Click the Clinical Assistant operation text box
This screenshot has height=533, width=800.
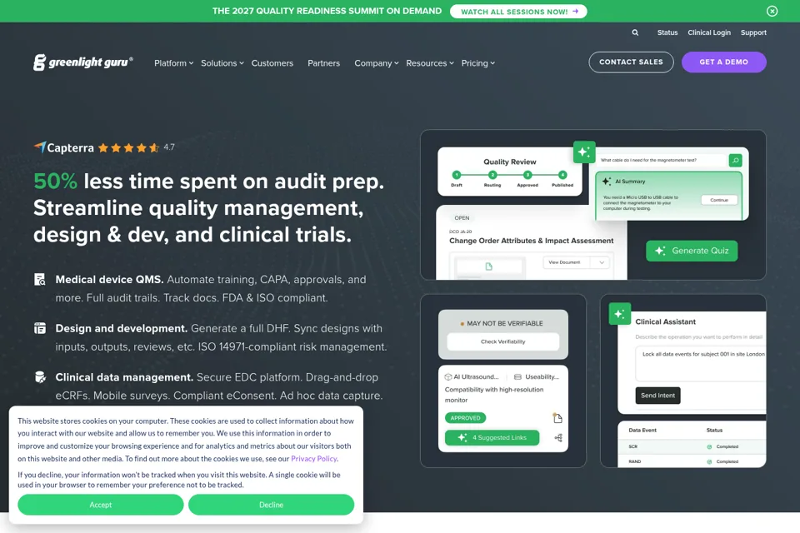(700, 363)
